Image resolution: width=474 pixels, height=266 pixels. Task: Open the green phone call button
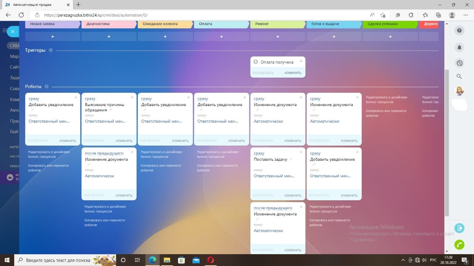459,245
